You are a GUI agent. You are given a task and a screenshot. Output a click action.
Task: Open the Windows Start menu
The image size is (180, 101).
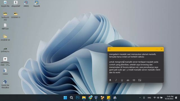click(65, 98)
